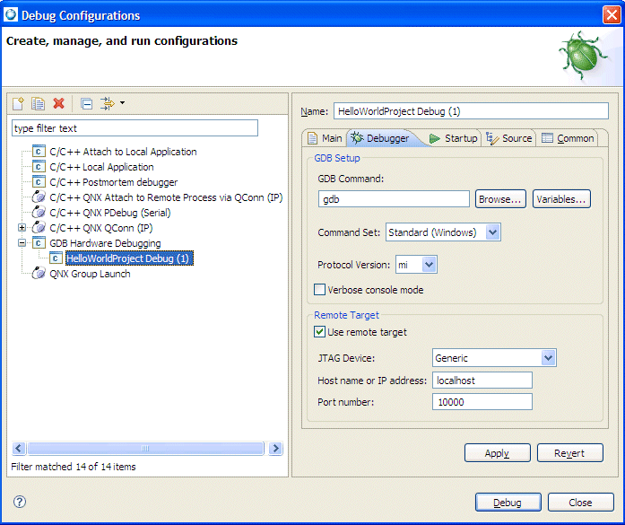The height and width of the screenshot is (525, 625).
Task: Collapse the GDB Hardware Debugging node
Action: (22, 243)
